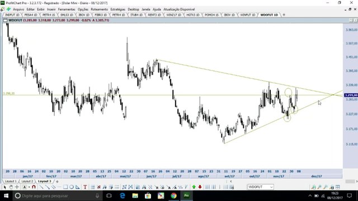Click the refresh icon in menu bar
The image size is (358, 201).
coord(2,9)
